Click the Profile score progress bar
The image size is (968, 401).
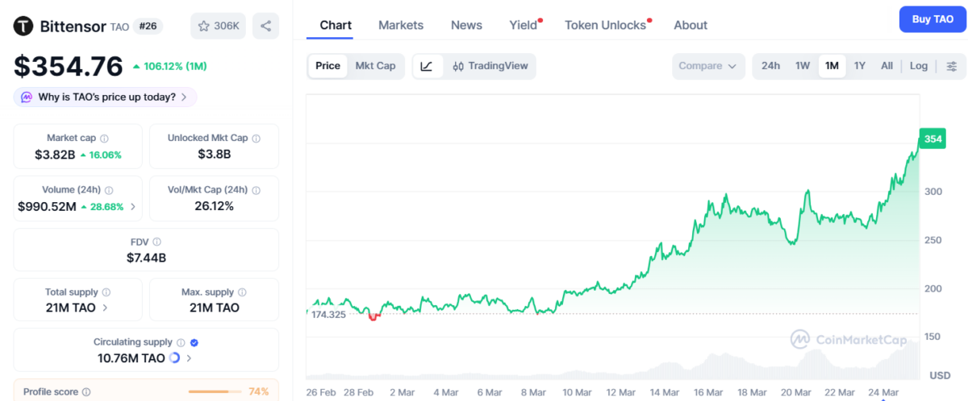pos(215,392)
